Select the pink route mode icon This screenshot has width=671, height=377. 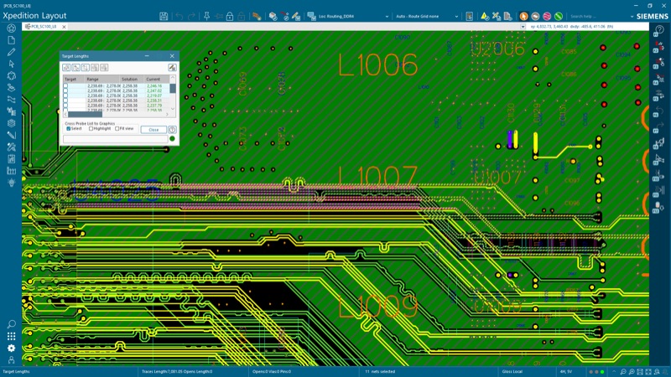click(547, 16)
